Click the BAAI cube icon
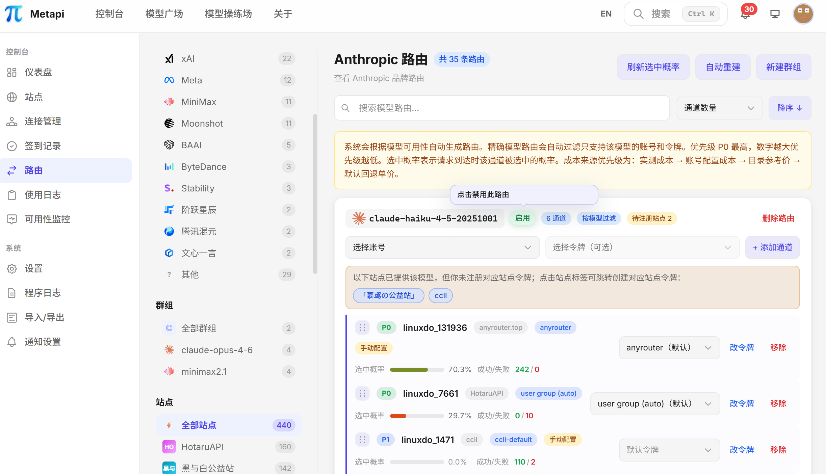This screenshot has width=826, height=474. click(169, 145)
